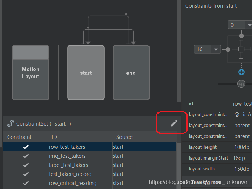The image size is (252, 189).
Task: Expand the Transforms section
Action: pyautogui.click(x=188, y=182)
